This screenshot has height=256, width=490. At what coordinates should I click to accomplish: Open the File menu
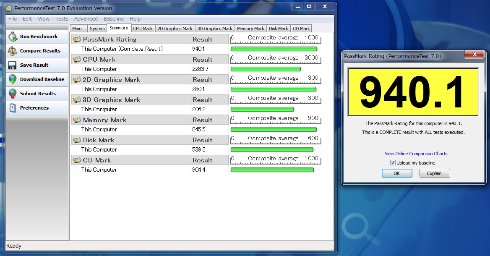13,19
